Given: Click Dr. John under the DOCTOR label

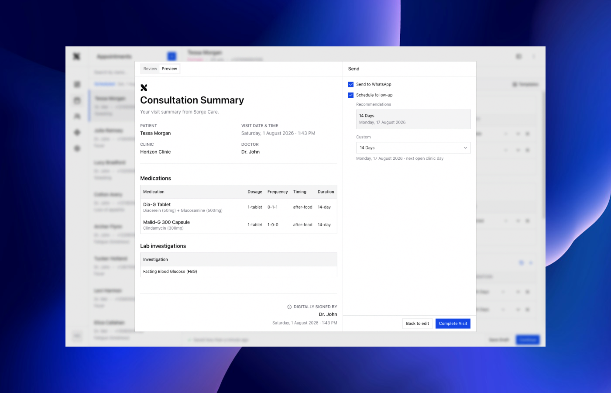Looking at the screenshot, I should coord(251,152).
